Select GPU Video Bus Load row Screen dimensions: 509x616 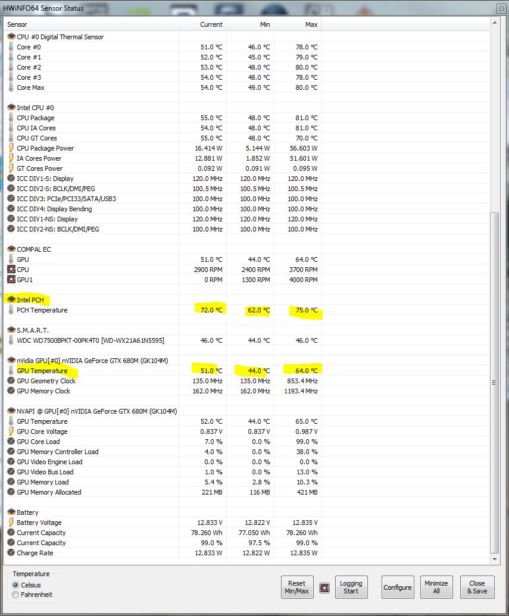(163, 472)
